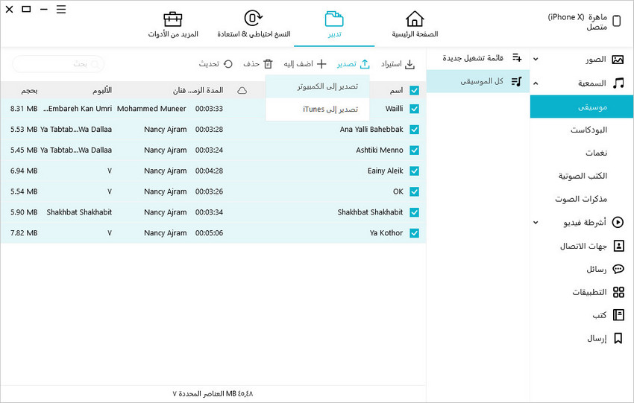The height and width of the screenshot is (403, 634).
Task: Click قائمة تشغيل جديدة new playlist icon
Action: coord(517,58)
